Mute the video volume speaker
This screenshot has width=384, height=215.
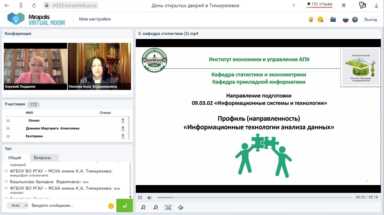pos(149,198)
